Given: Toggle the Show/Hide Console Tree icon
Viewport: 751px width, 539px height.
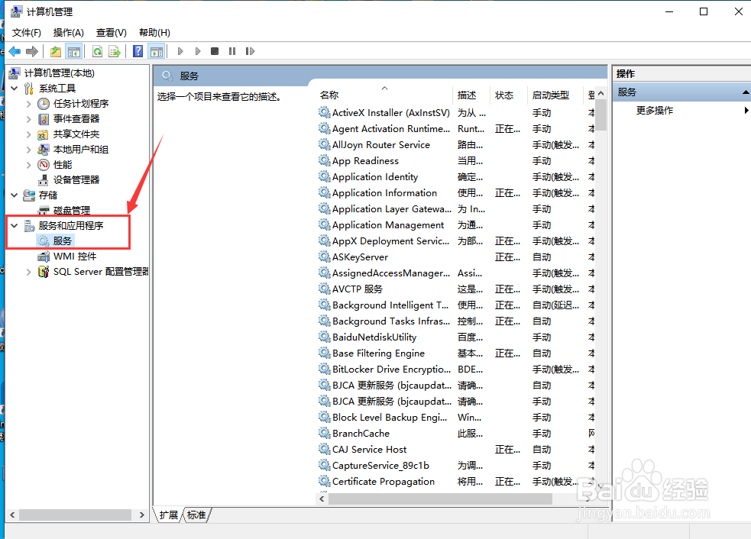Looking at the screenshot, I should [74, 51].
